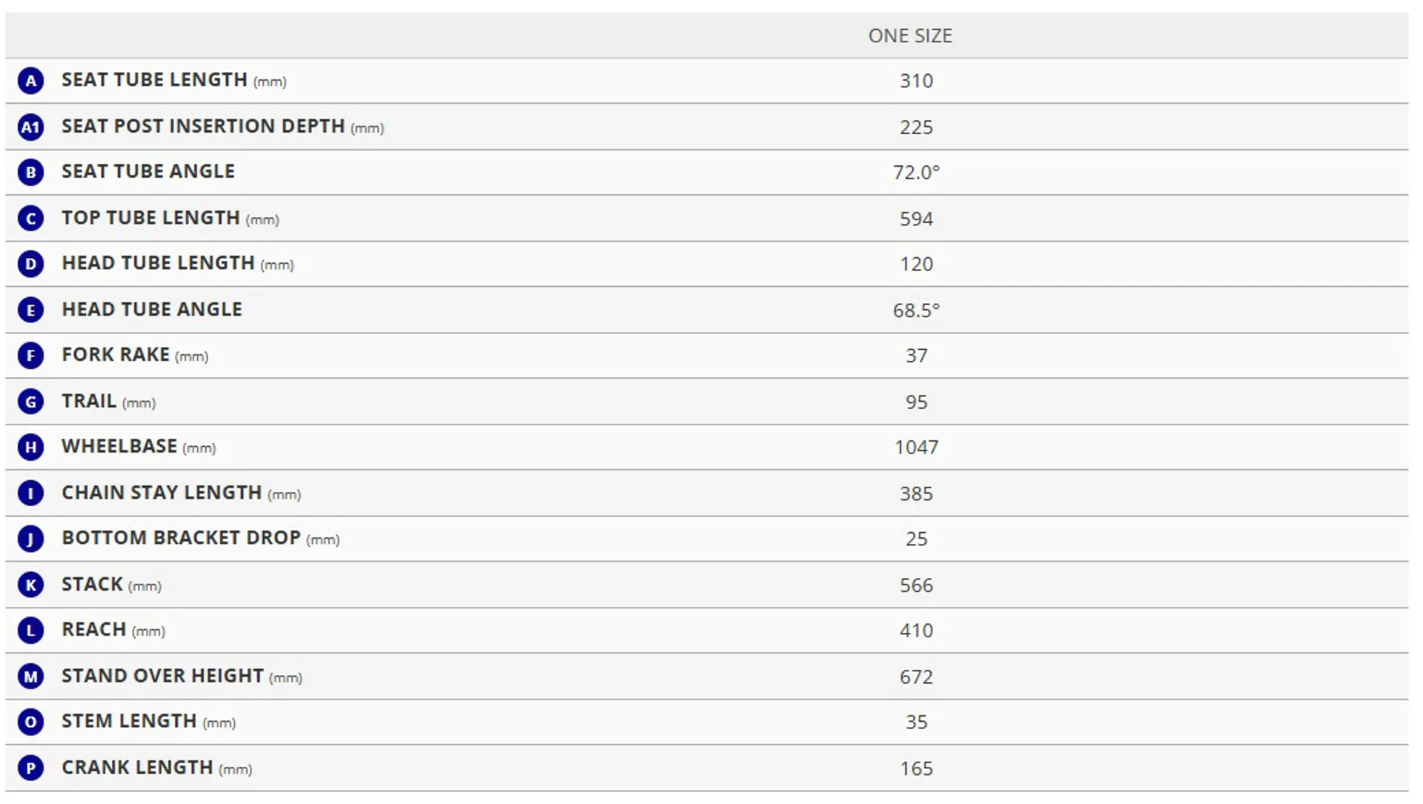Screen dimensions: 1423x804
Task: Click the F icon for Fork Rake
Action: point(30,356)
